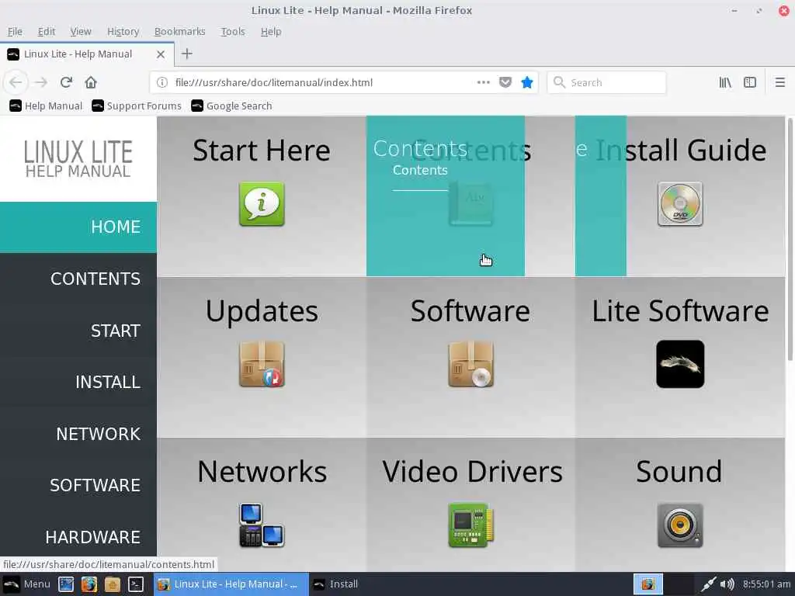The height and width of the screenshot is (596, 795).
Task: Launch the terminal from the taskbar
Action: [135, 584]
